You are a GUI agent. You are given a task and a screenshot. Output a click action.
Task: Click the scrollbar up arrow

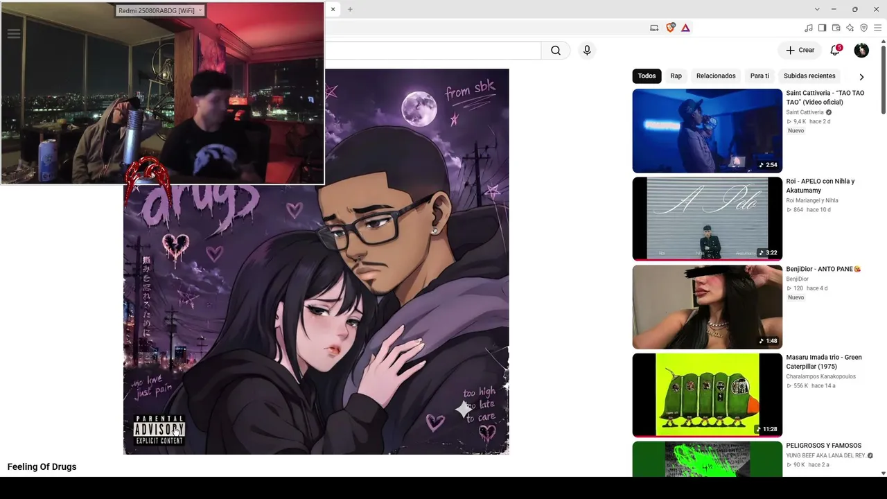click(883, 42)
